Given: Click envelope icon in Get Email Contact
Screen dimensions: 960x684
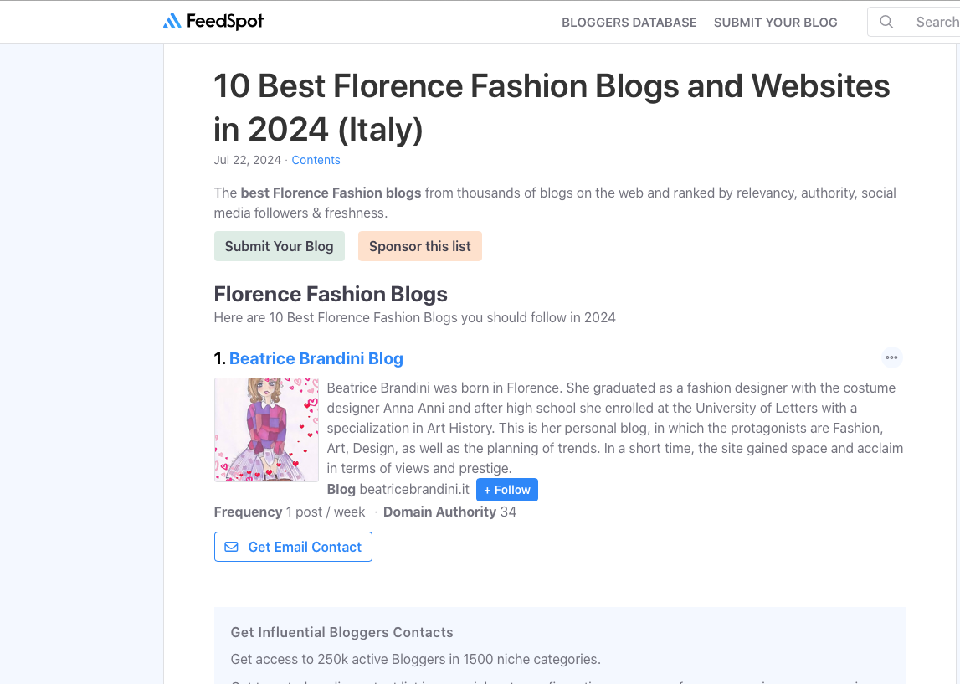Looking at the screenshot, I should click(x=232, y=547).
